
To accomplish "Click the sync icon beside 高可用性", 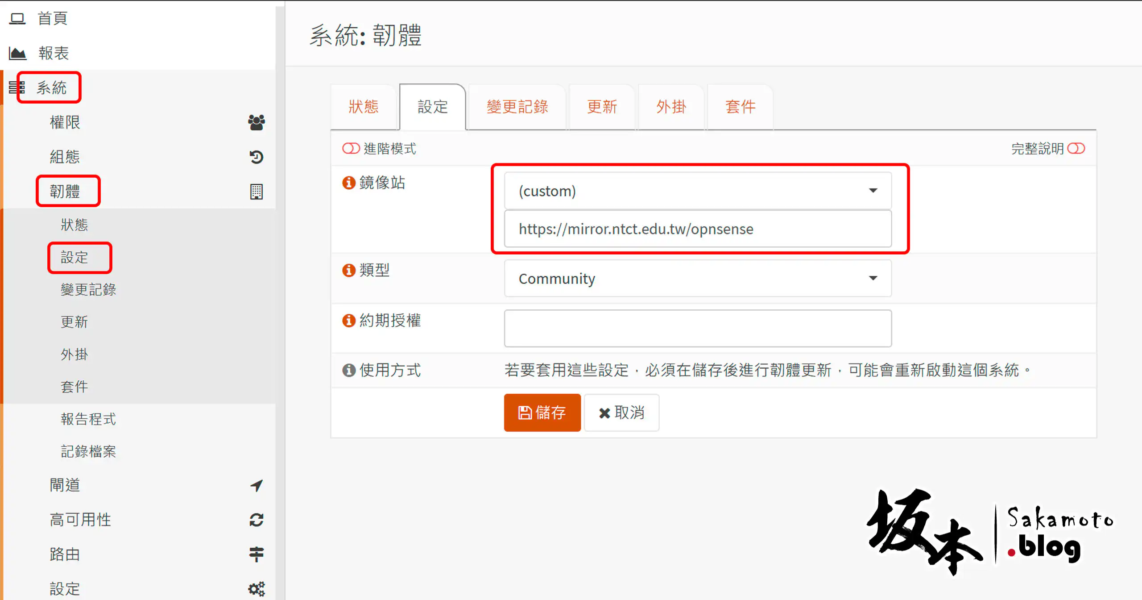I will [x=256, y=520].
